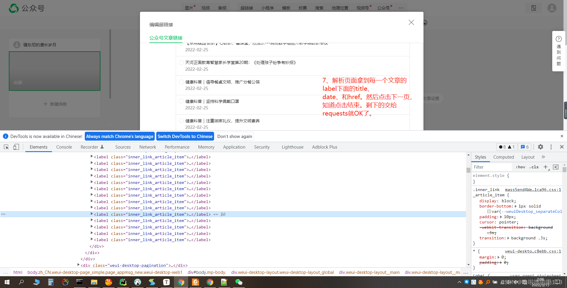Viewport: 567px width, 288px height.
Task: Toggle the :hov element state panel
Action: [520, 167]
